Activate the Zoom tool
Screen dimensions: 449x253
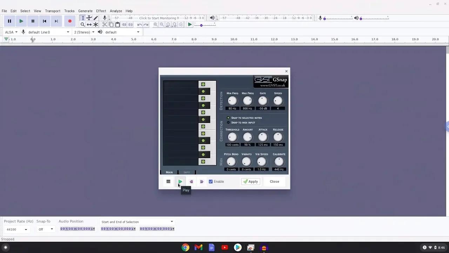(x=83, y=24)
